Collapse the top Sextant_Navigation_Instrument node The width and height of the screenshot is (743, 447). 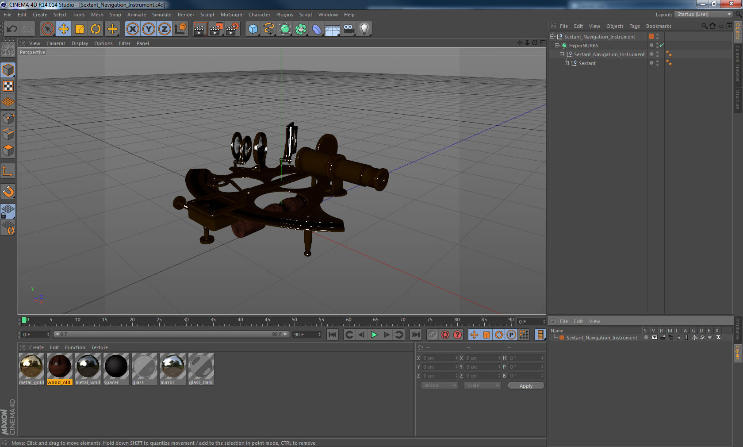(552, 36)
